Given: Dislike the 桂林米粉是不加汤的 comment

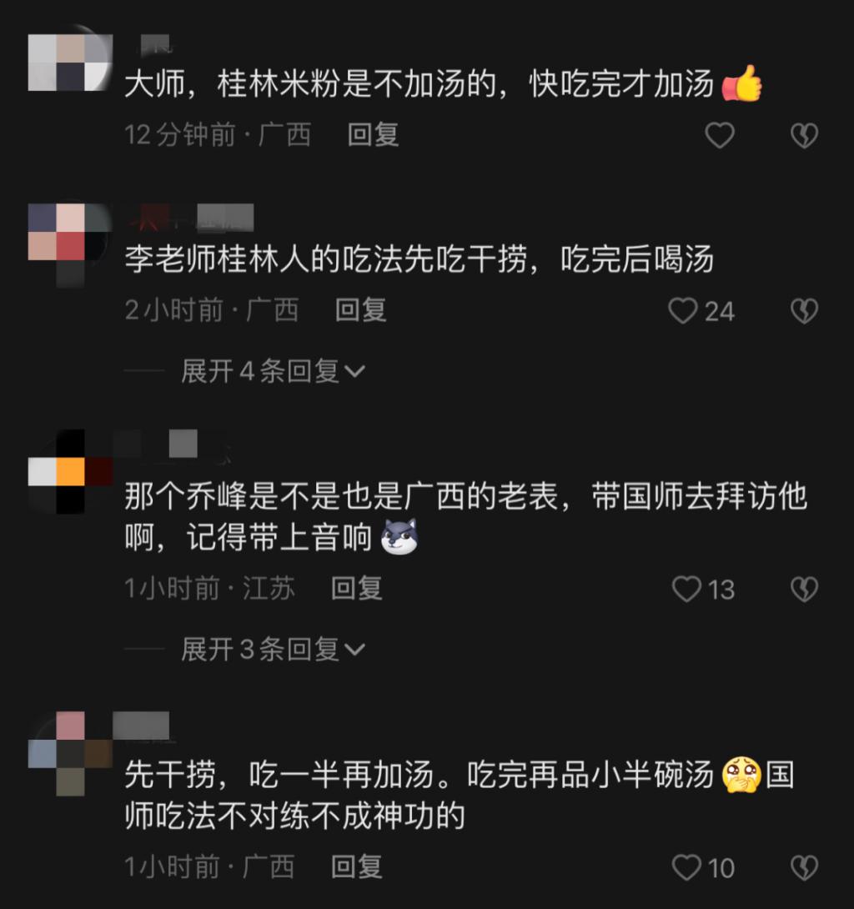Looking at the screenshot, I should [x=804, y=135].
